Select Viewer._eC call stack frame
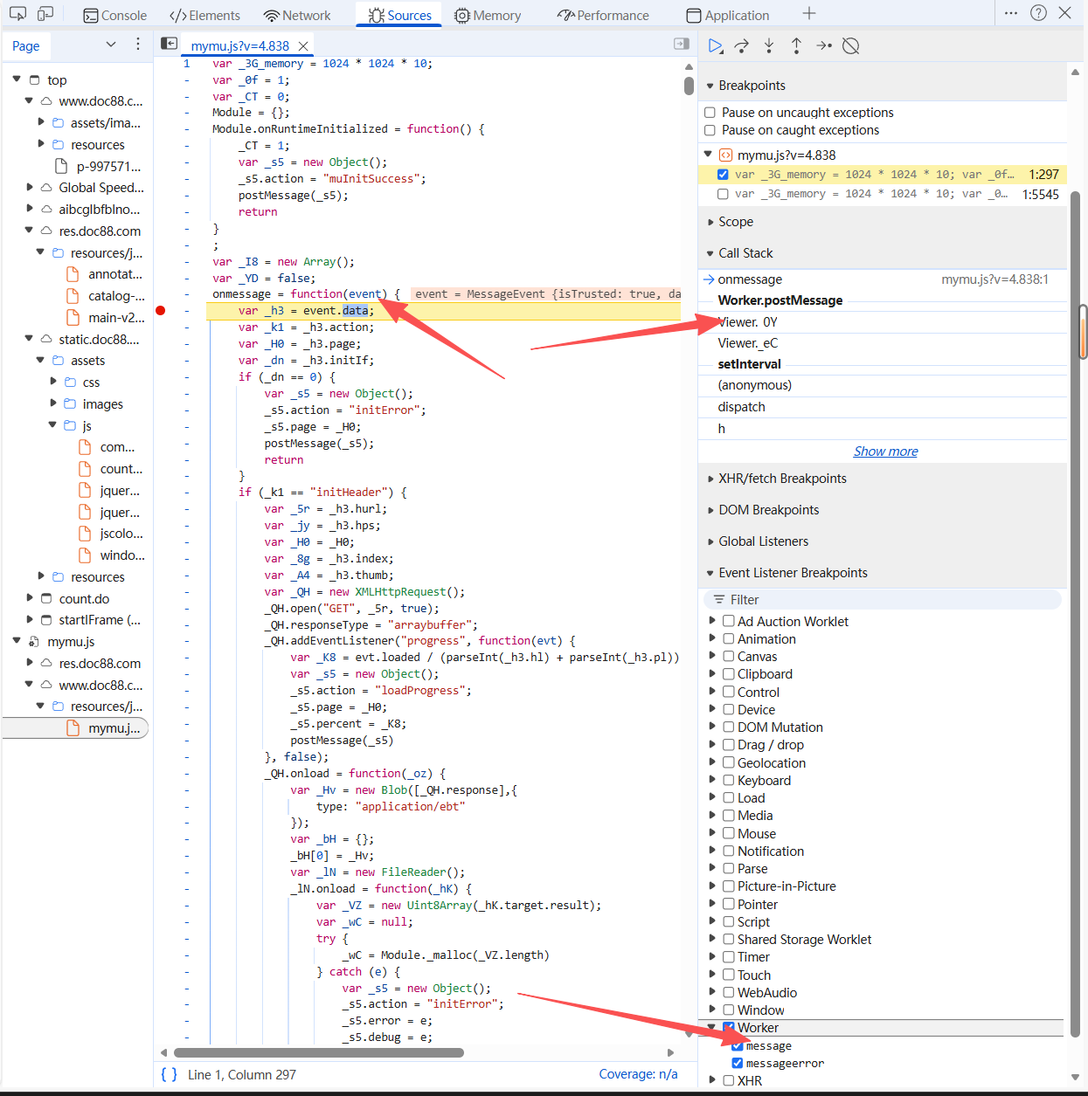This screenshot has width=1088, height=1096. 747,343
